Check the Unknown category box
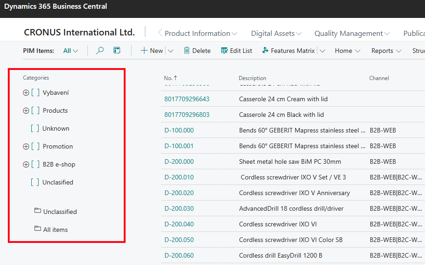 (x=35, y=129)
